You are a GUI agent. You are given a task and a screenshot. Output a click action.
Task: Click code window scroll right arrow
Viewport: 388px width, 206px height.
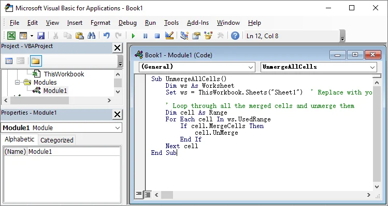(x=368, y=195)
